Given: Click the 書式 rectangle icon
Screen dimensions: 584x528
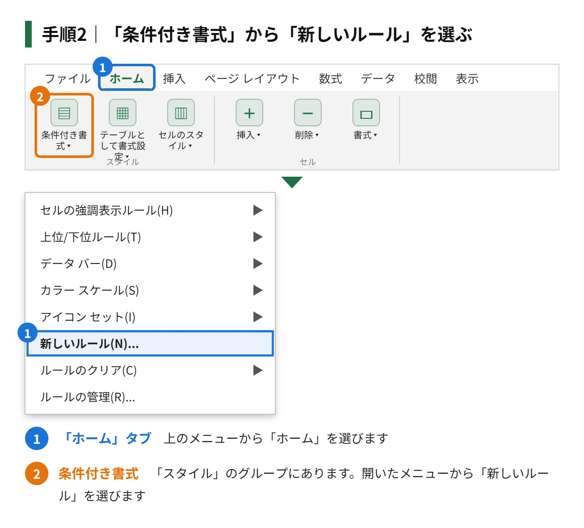Looking at the screenshot, I should 366,113.
